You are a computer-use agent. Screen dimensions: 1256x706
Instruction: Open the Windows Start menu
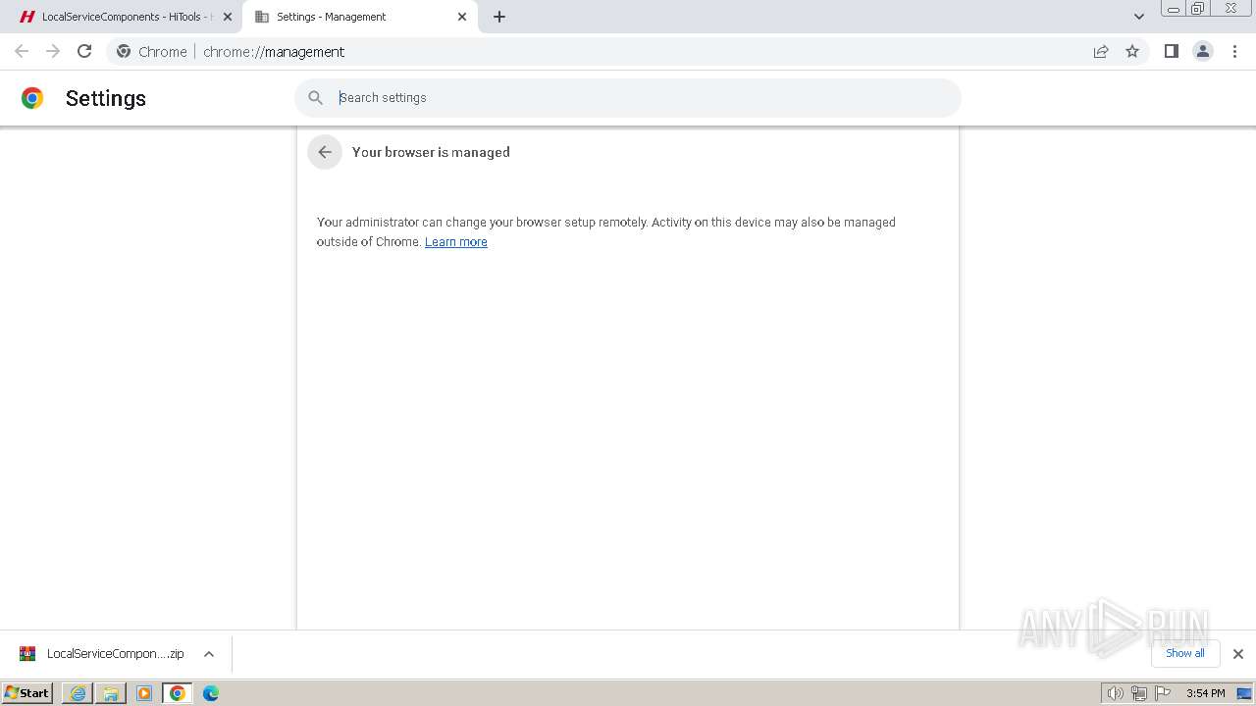tap(27, 693)
